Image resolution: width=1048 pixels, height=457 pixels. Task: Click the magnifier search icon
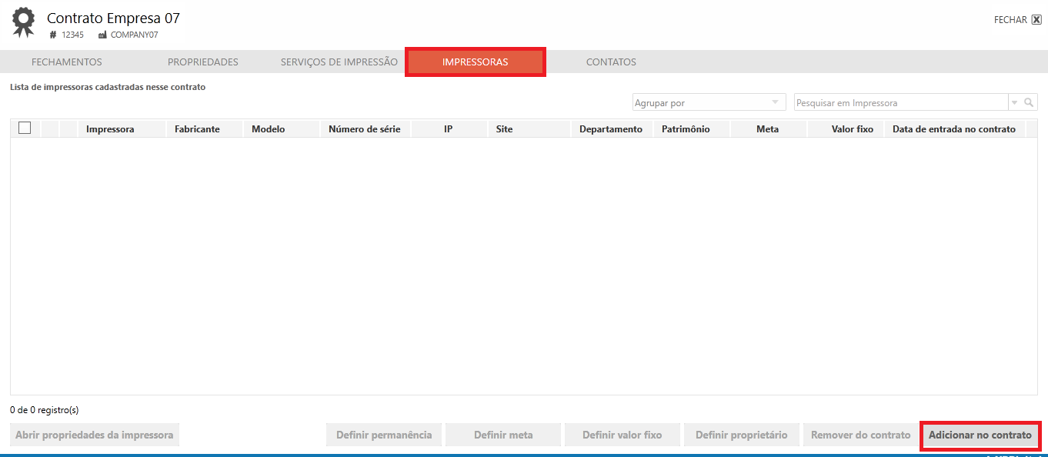[1029, 102]
